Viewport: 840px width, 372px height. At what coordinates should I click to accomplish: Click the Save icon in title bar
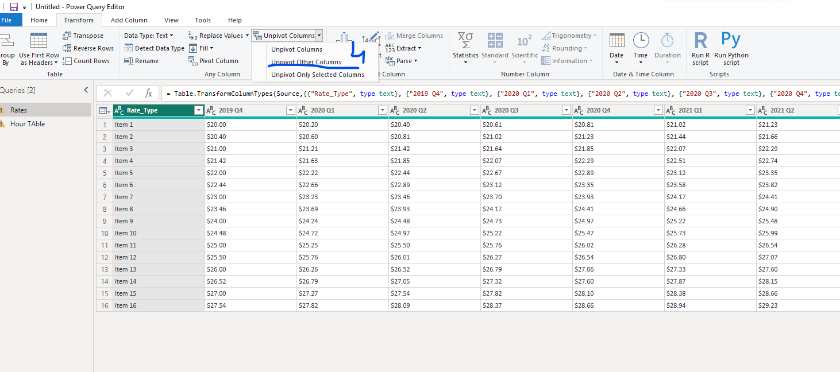point(14,7)
